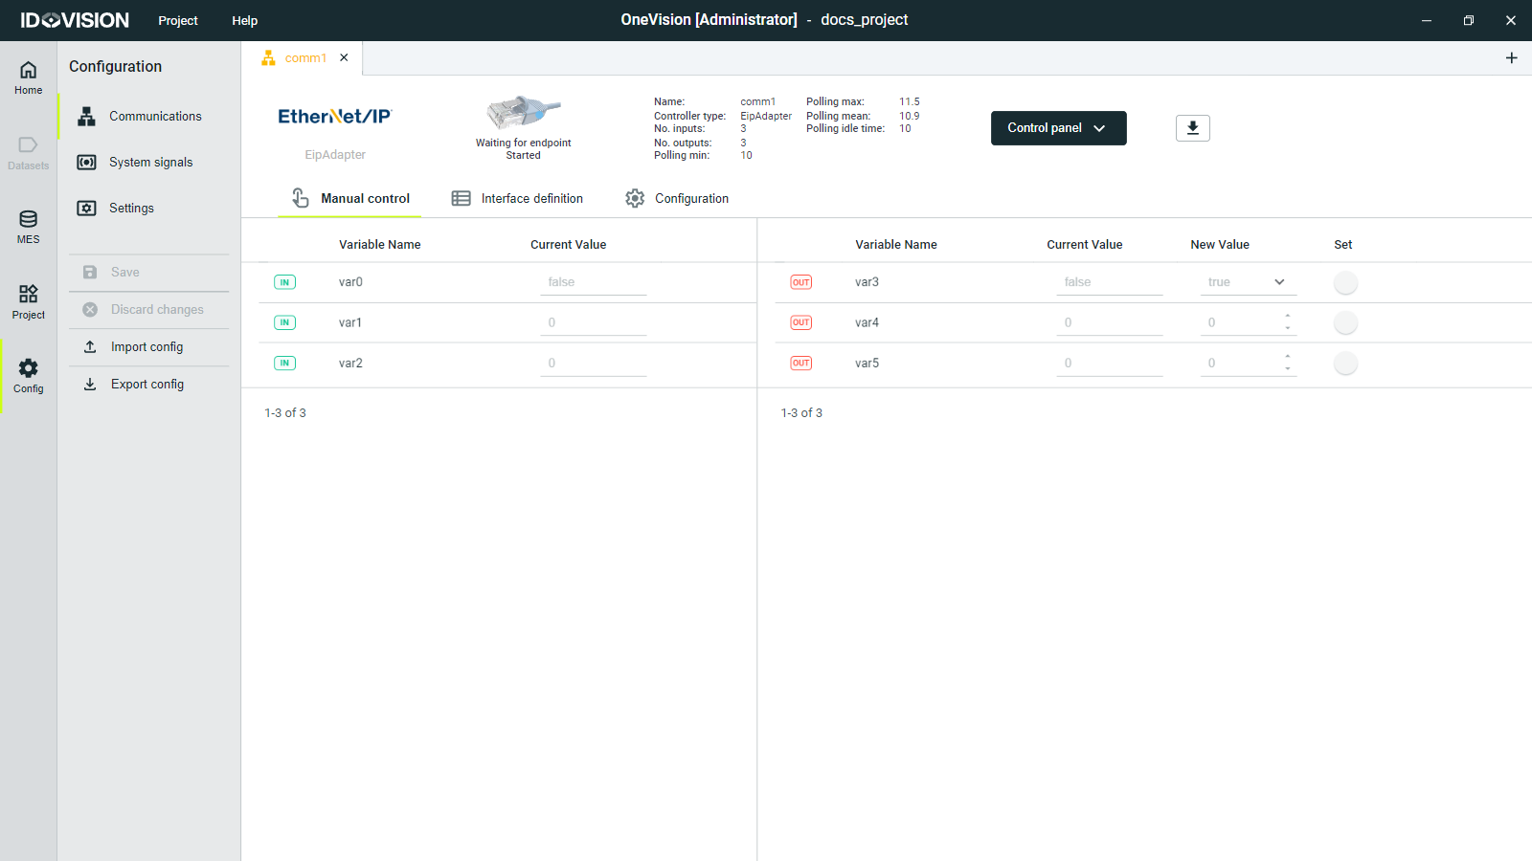Click Import config upload icon
This screenshot has width=1532, height=861.
[x=90, y=347]
